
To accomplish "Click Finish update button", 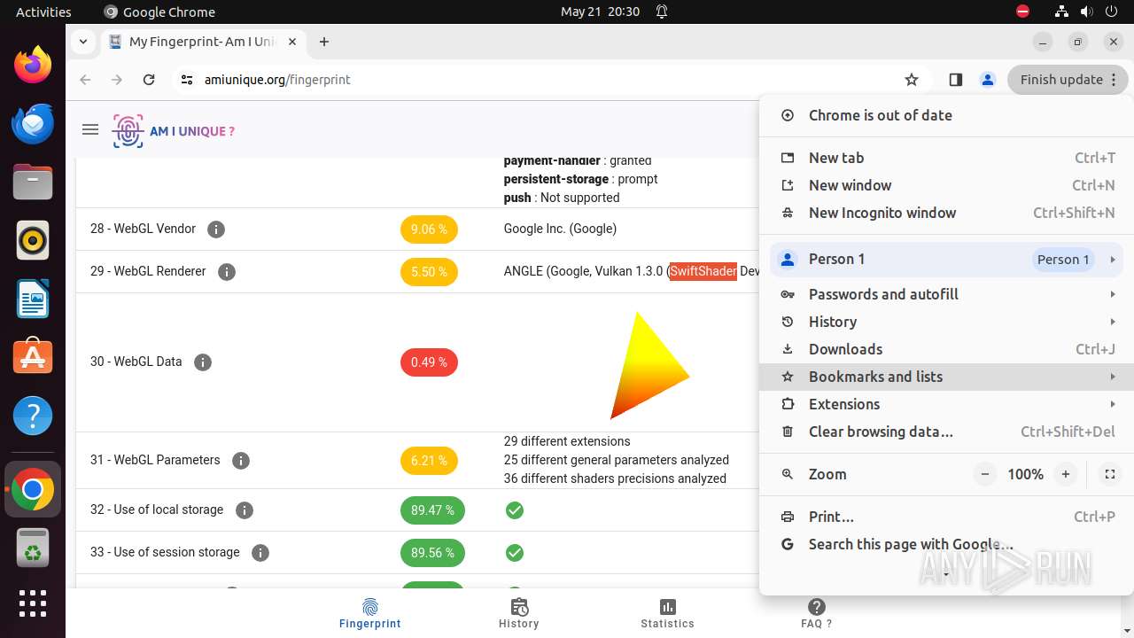I will coord(1068,80).
